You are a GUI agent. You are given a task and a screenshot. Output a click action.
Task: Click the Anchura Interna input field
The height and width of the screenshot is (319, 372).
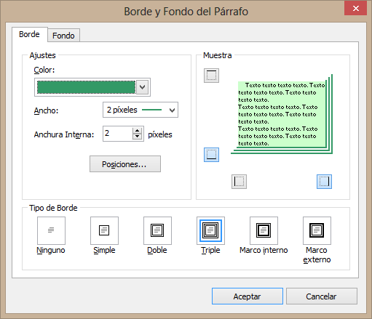[x=118, y=134]
